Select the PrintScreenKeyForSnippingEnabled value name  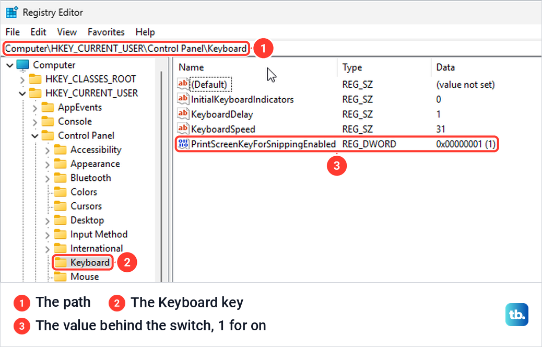click(x=263, y=144)
